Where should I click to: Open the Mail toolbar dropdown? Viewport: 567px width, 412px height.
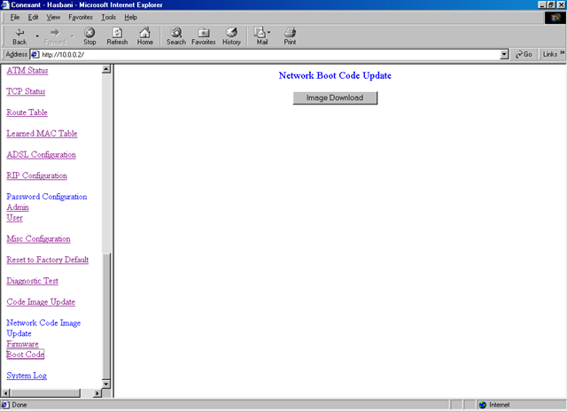269,34
